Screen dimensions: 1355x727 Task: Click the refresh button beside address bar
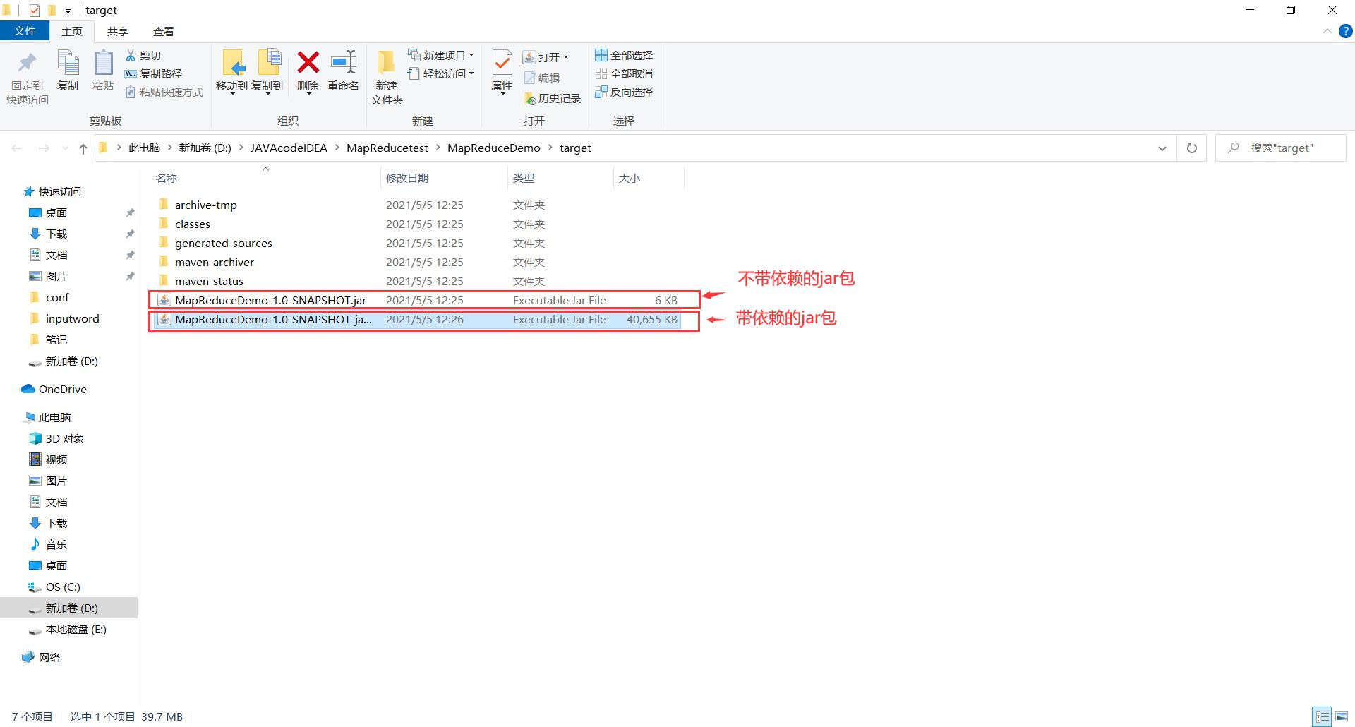point(1192,148)
